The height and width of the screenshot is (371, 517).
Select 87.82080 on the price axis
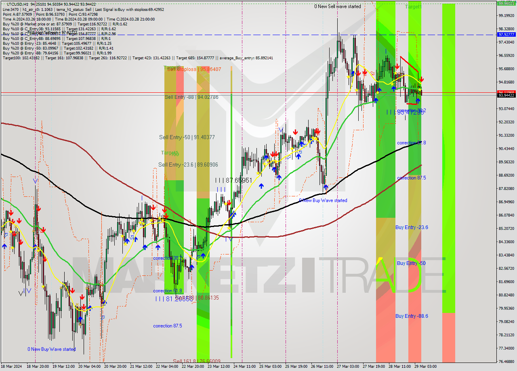[x=506, y=188]
